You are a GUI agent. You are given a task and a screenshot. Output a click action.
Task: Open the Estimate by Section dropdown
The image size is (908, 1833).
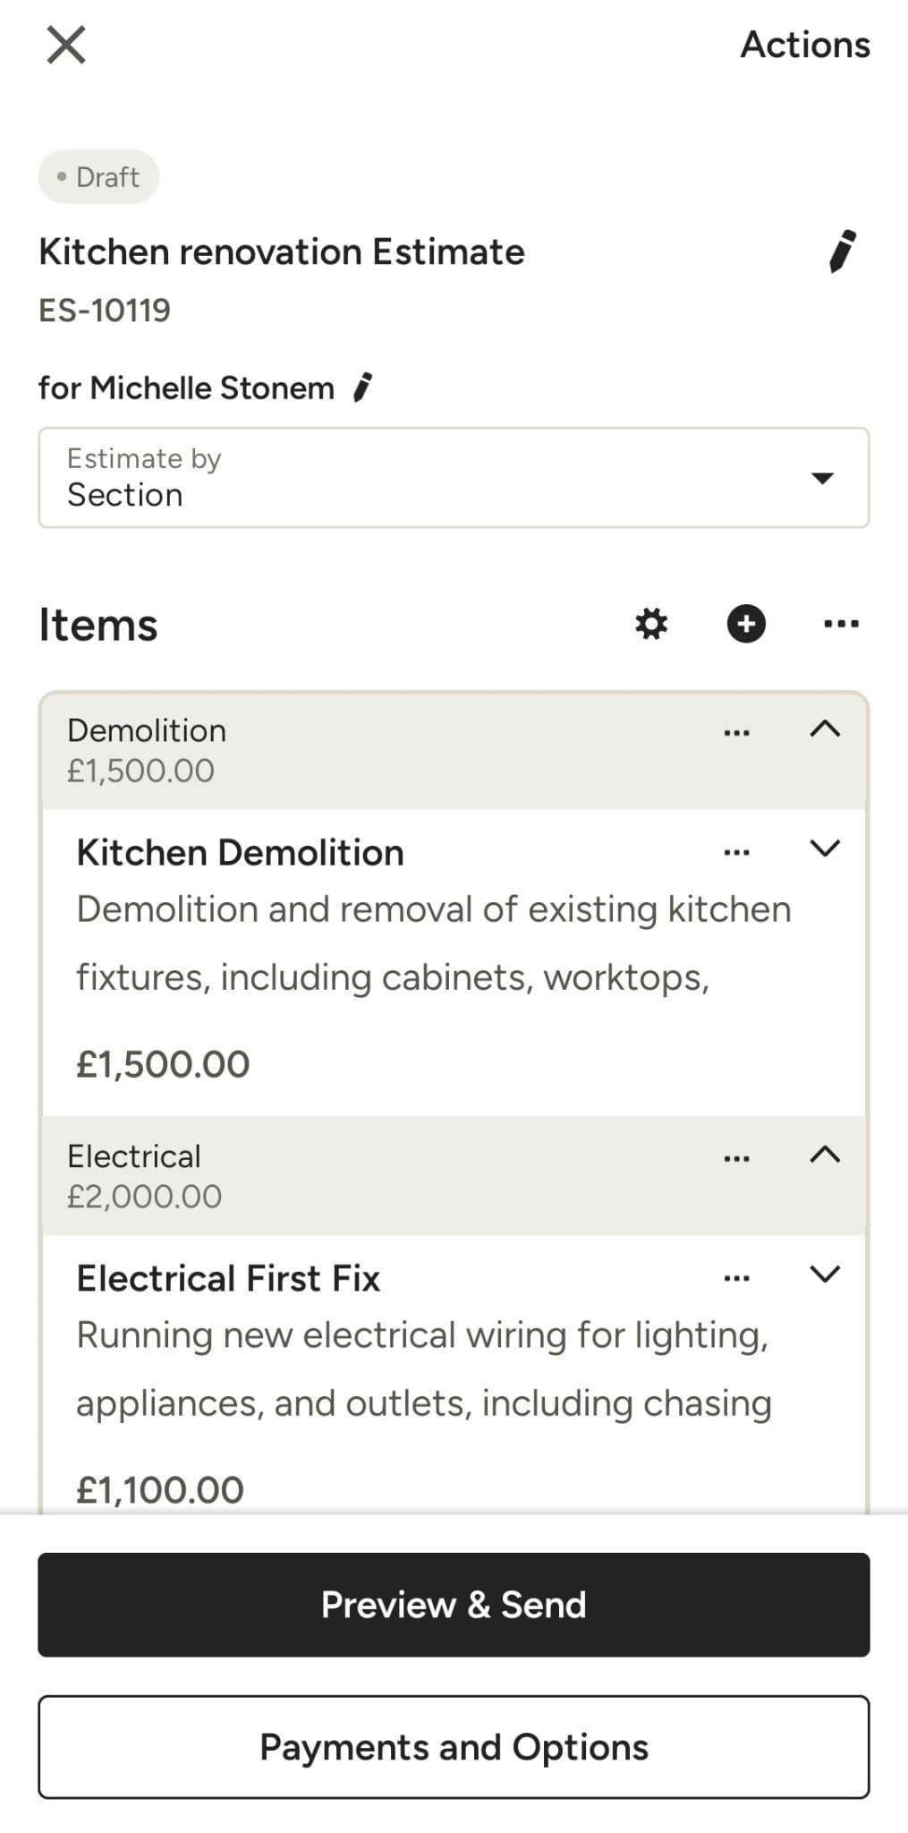pyautogui.click(x=454, y=478)
